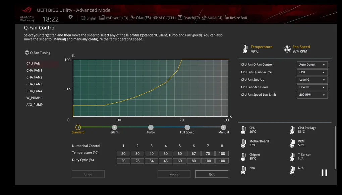Click the Exit button
The image size is (342, 195).
212,174
